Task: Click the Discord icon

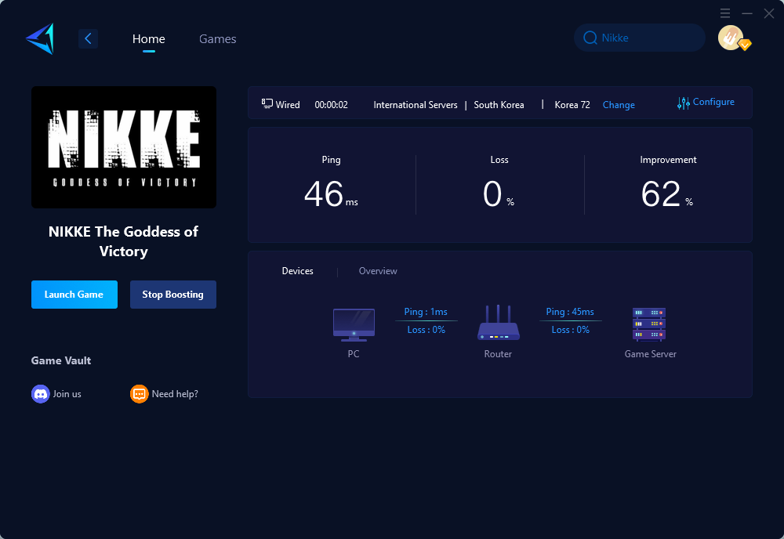Action: click(41, 394)
